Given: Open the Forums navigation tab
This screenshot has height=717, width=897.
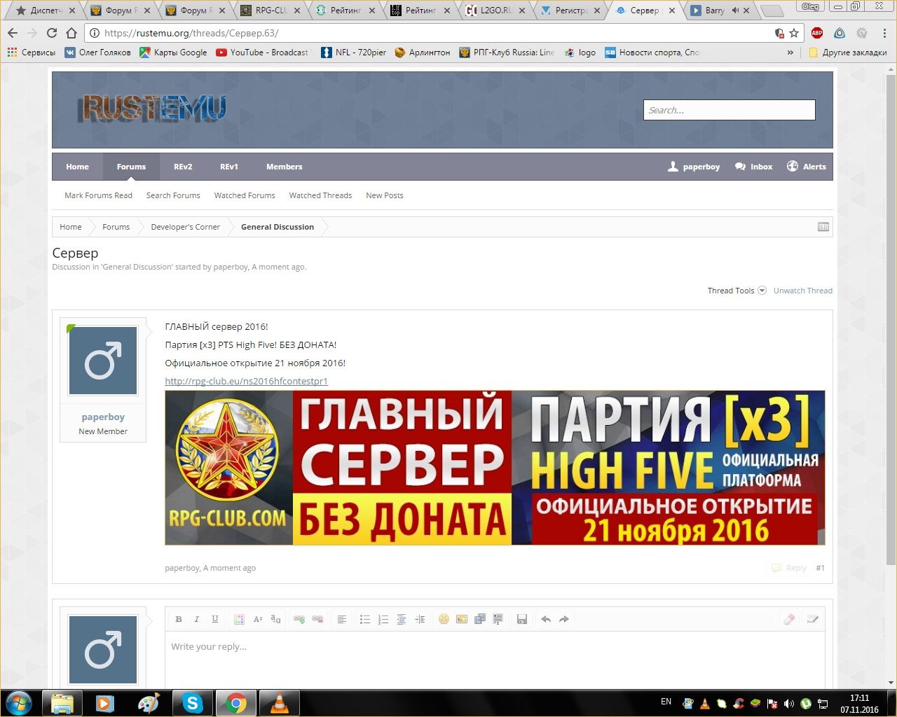Looking at the screenshot, I should coord(132,167).
